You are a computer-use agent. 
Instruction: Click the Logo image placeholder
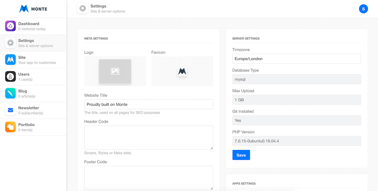[115, 71]
